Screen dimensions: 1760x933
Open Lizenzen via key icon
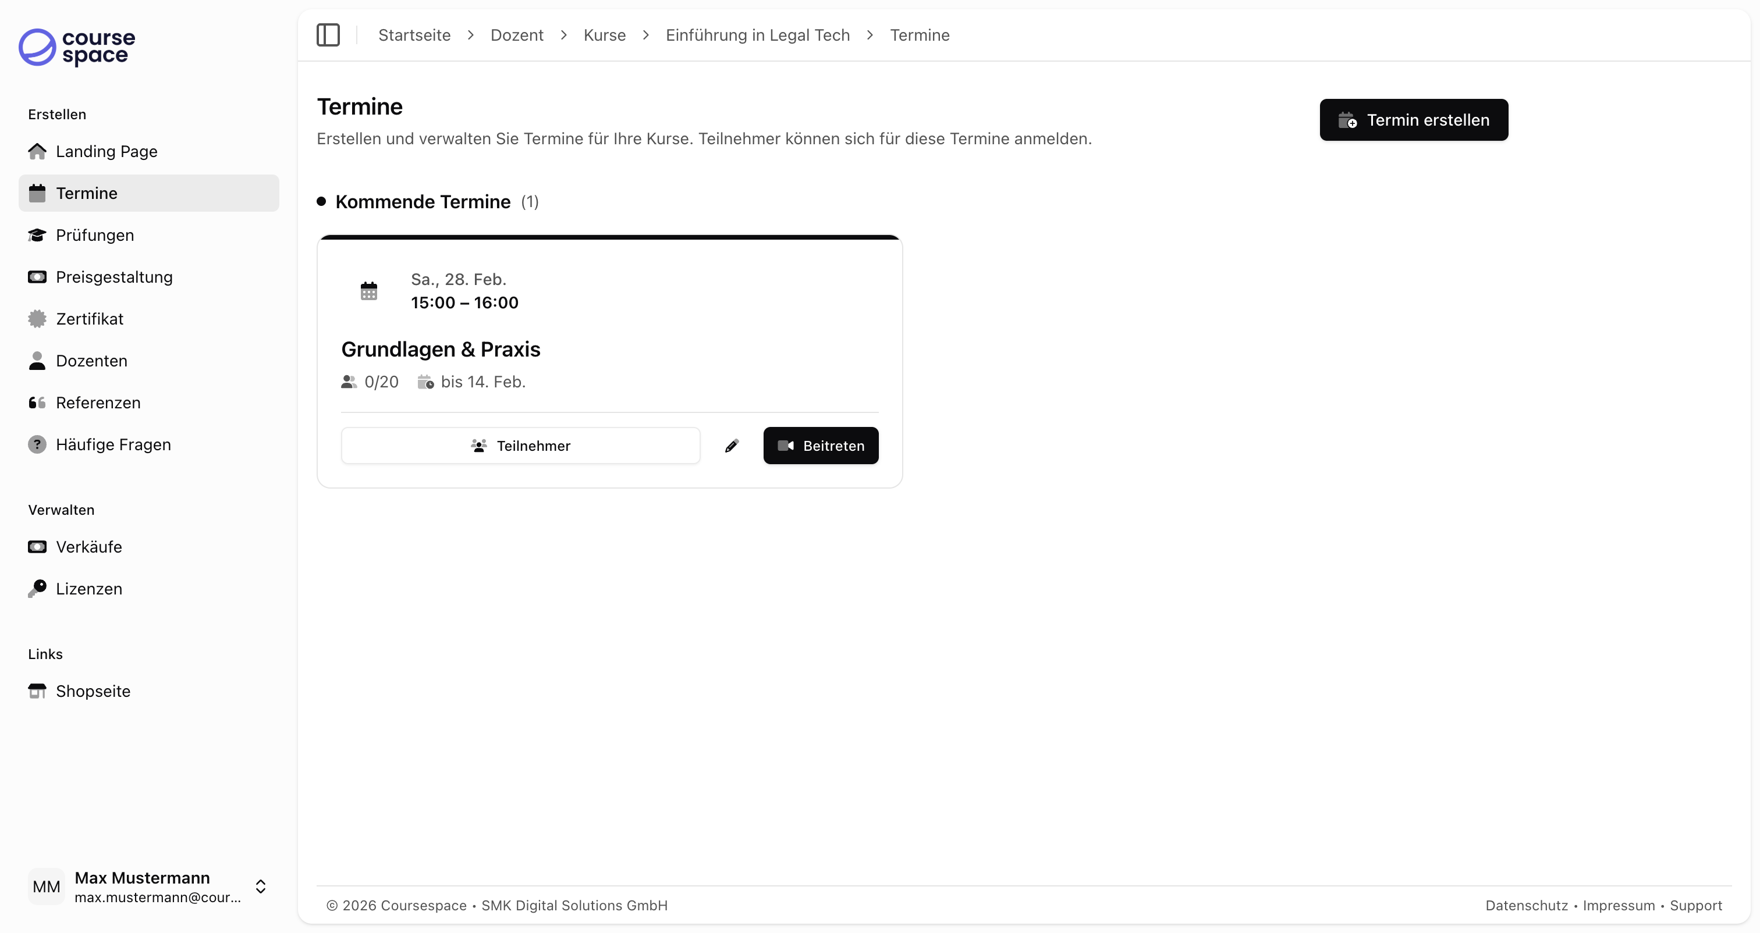coord(37,589)
